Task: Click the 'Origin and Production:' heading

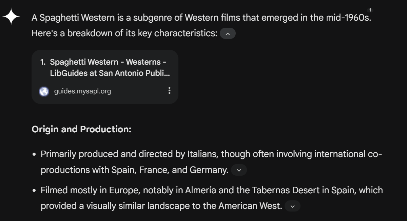Action: pos(81,129)
